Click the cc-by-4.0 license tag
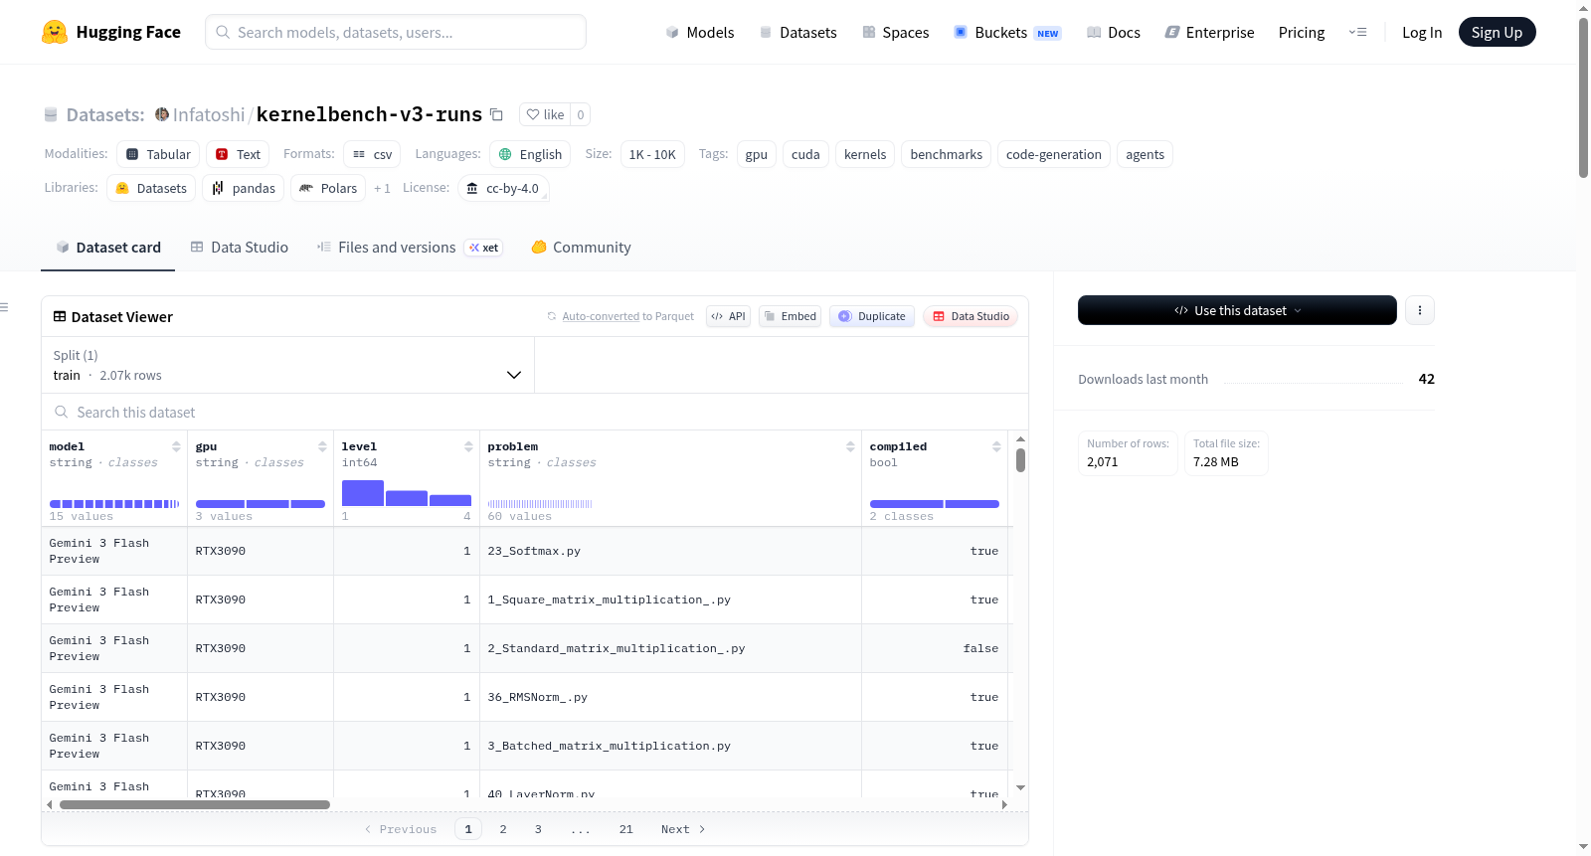The height and width of the screenshot is (856, 1591). 503,188
